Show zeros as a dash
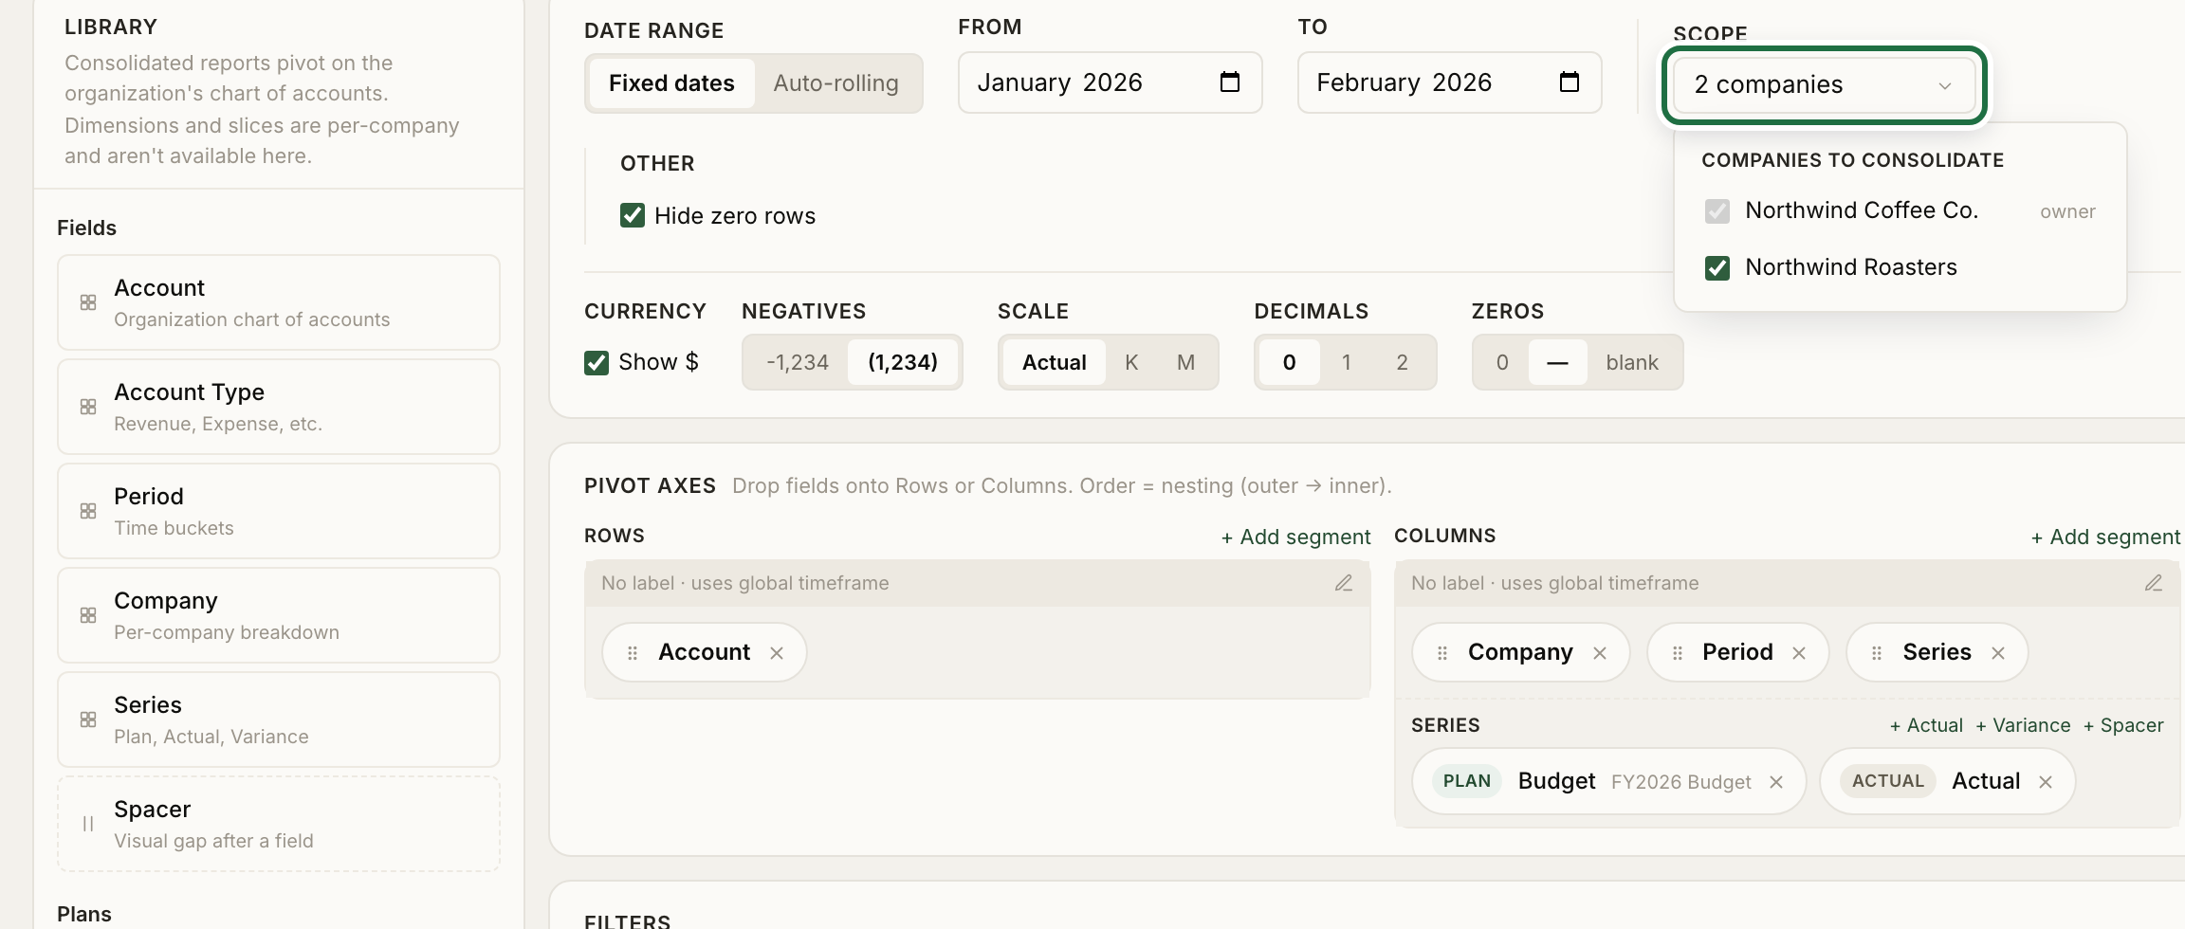The image size is (2185, 929). pyautogui.click(x=1557, y=362)
